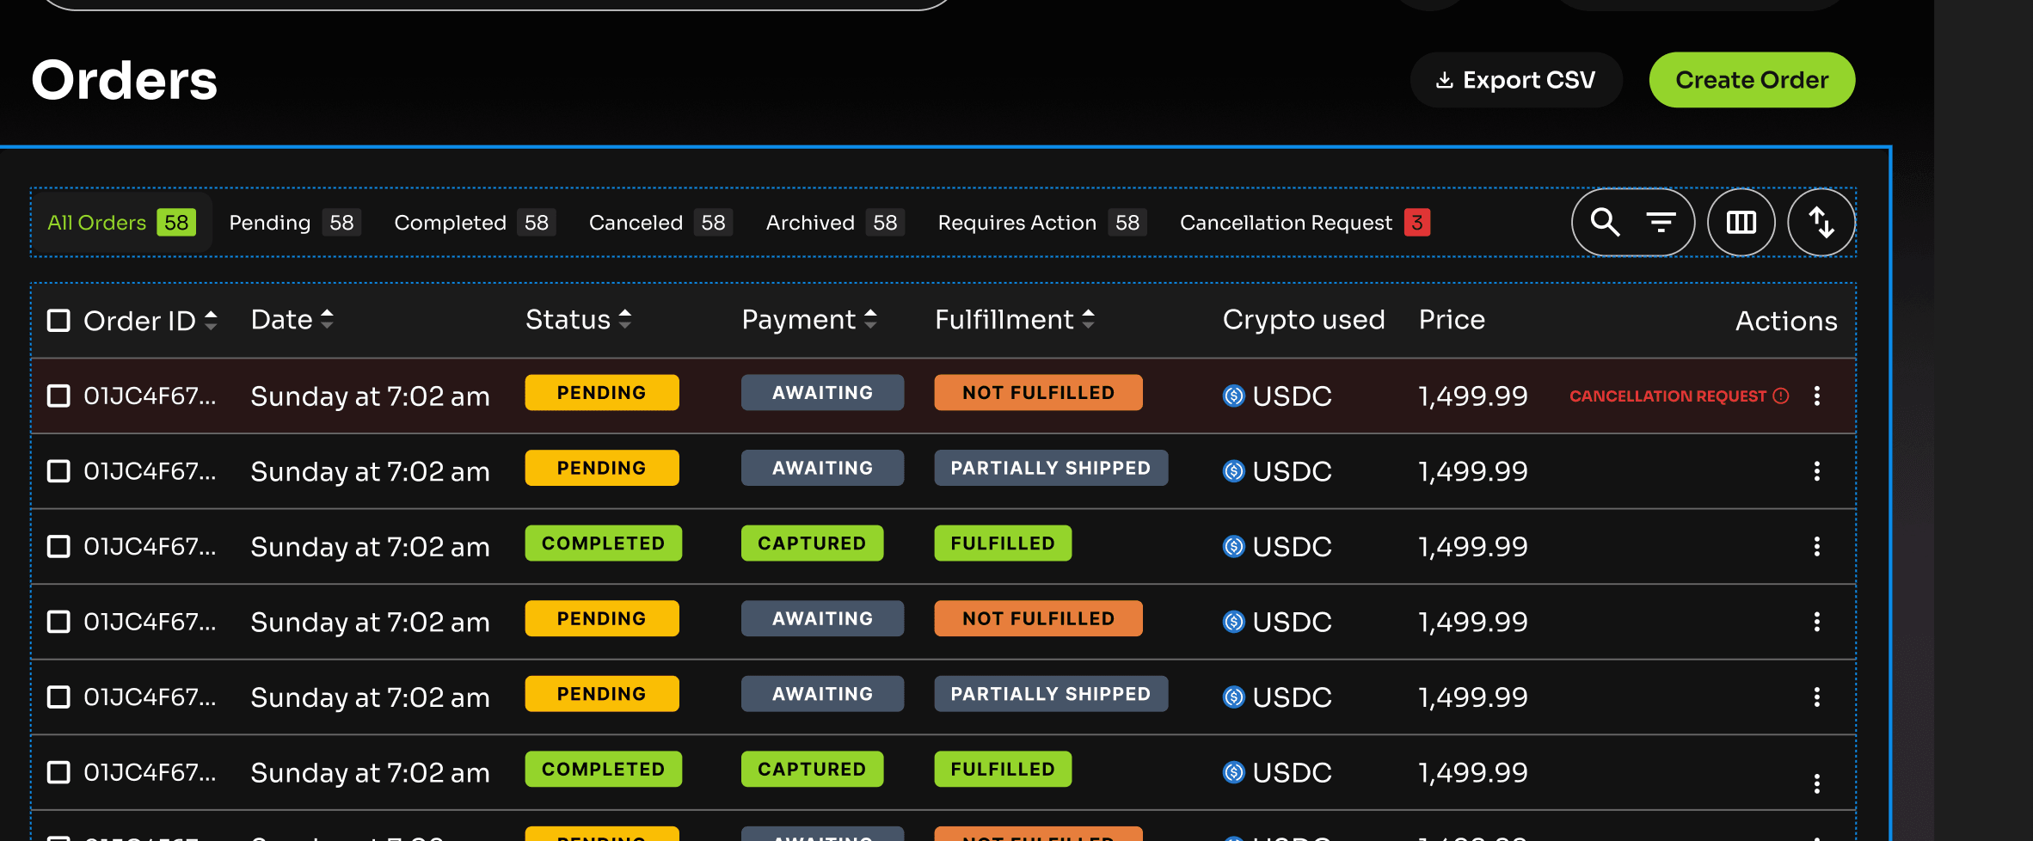Sort by Fulfillment column arrows
The height and width of the screenshot is (841, 2033).
1088,320
